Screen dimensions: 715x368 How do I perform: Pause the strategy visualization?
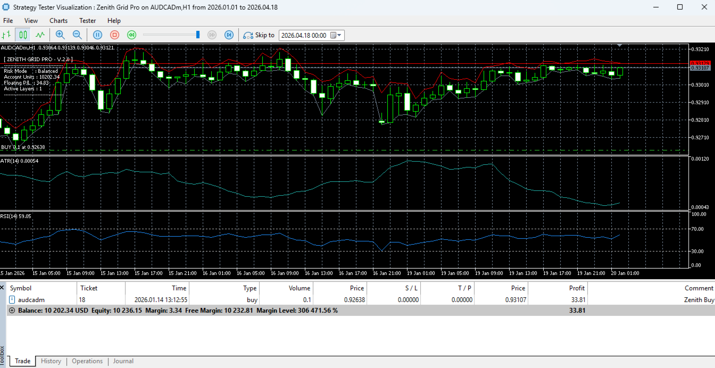(97, 35)
